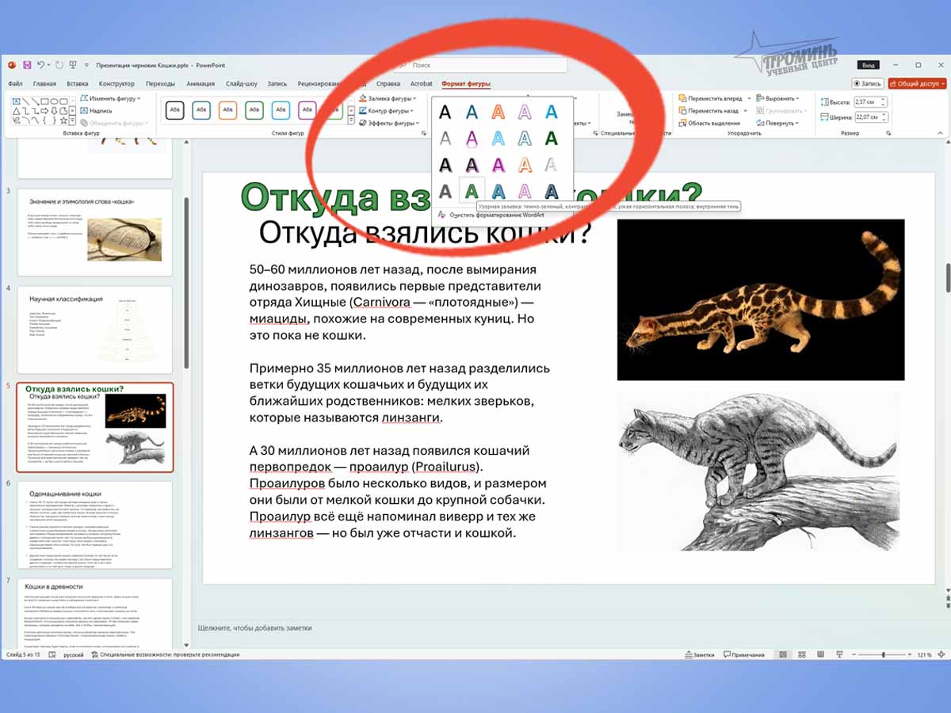
Task: Choose the triangle shape in the shapes gallery
Action: tap(17, 111)
